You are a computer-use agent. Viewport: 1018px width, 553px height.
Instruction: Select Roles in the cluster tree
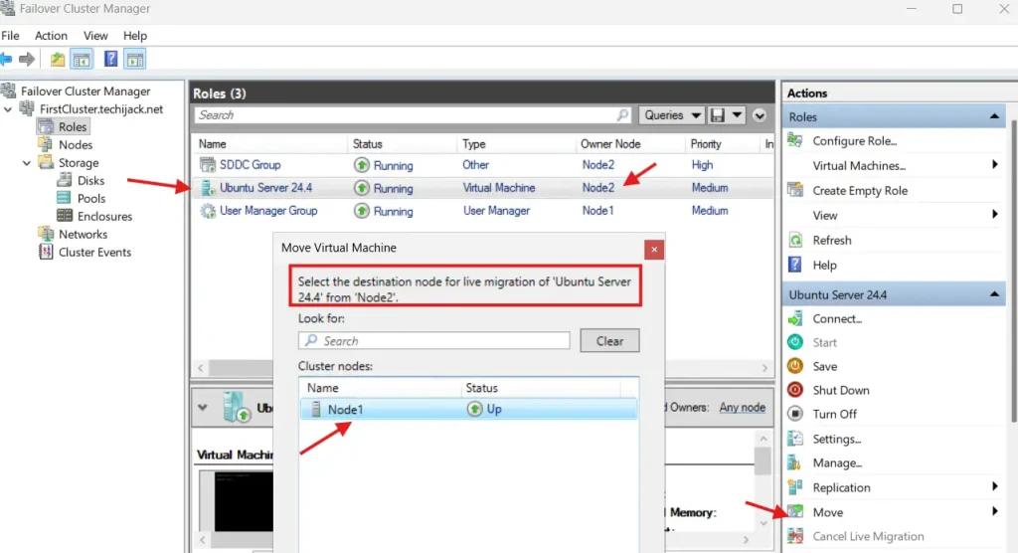pyautogui.click(x=72, y=126)
